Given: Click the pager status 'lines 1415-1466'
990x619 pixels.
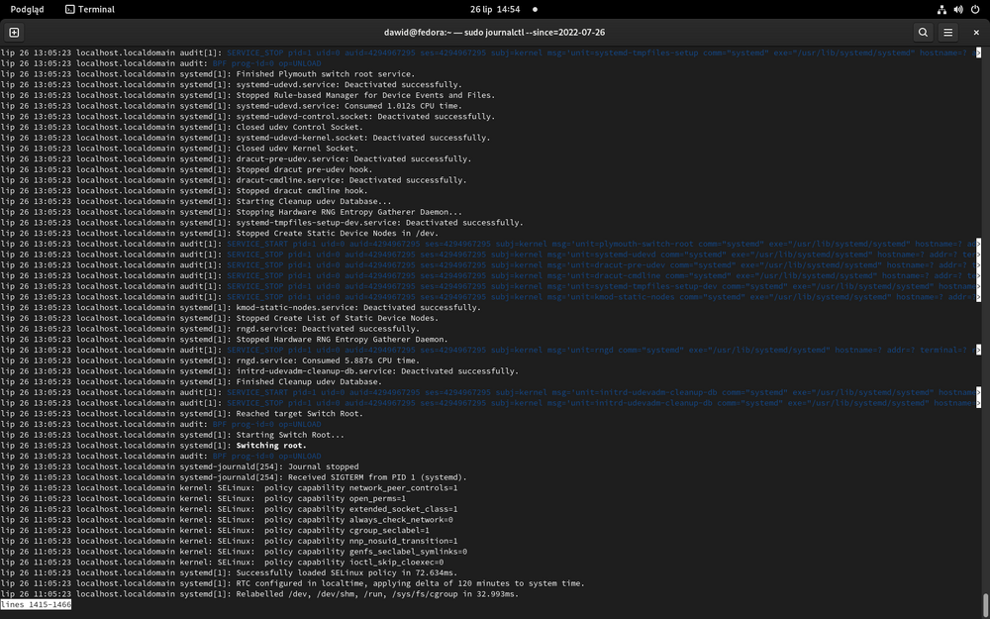Looking at the screenshot, I should [36, 604].
